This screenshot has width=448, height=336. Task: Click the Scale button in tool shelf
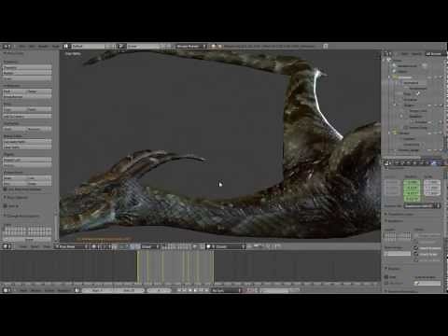[x=27, y=78]
